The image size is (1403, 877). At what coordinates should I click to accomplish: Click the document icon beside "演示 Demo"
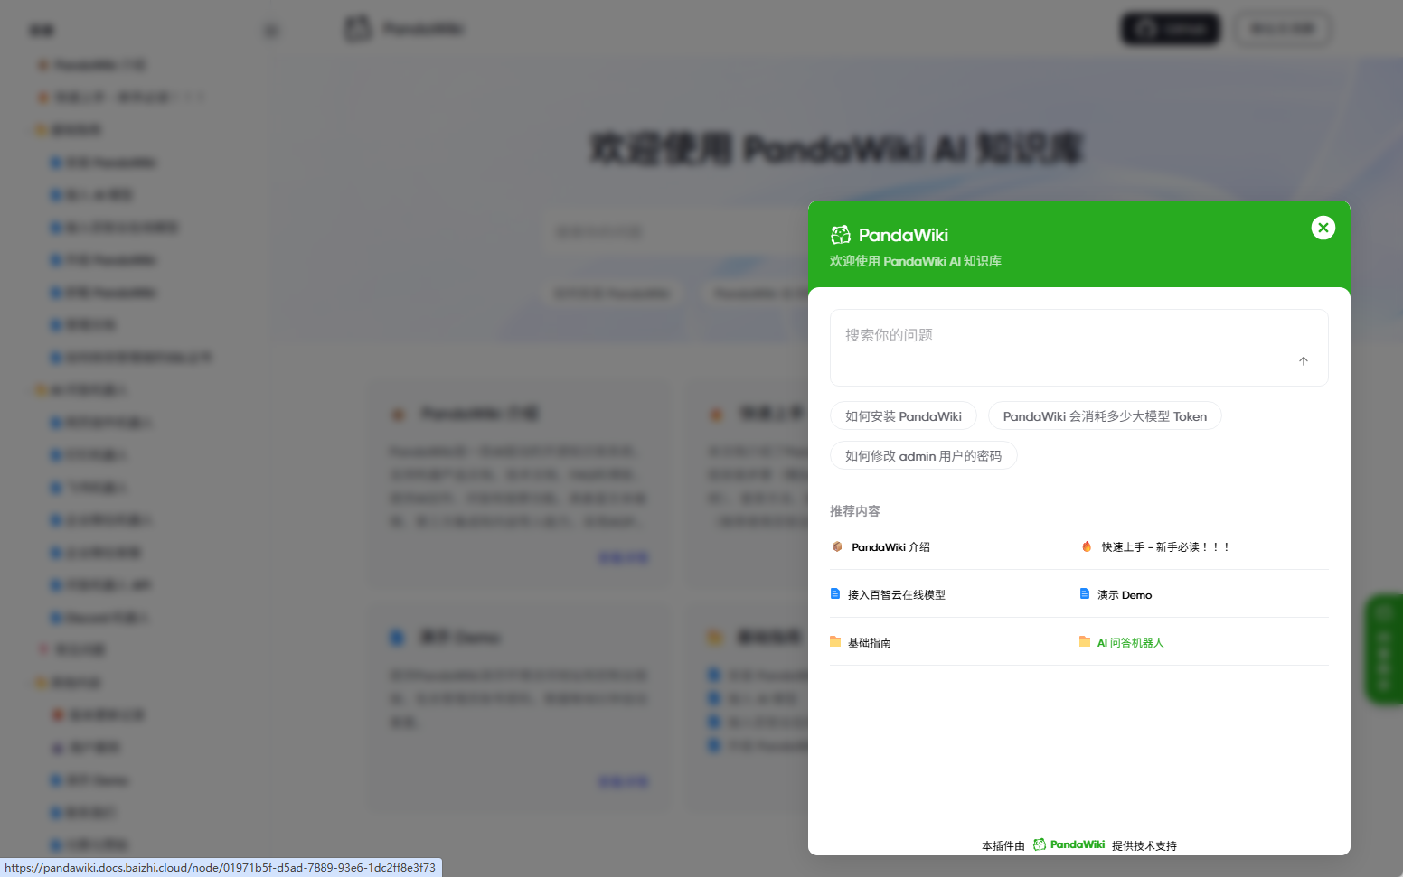[1085, 594]
